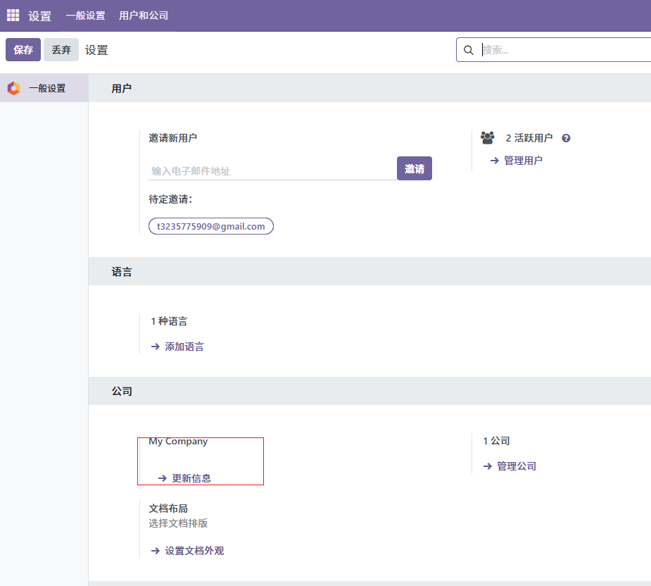Image resolution: width=651 pixels, height=586 pixels.
Task: Click the active users group icon
Action: (x=488, y=138)
